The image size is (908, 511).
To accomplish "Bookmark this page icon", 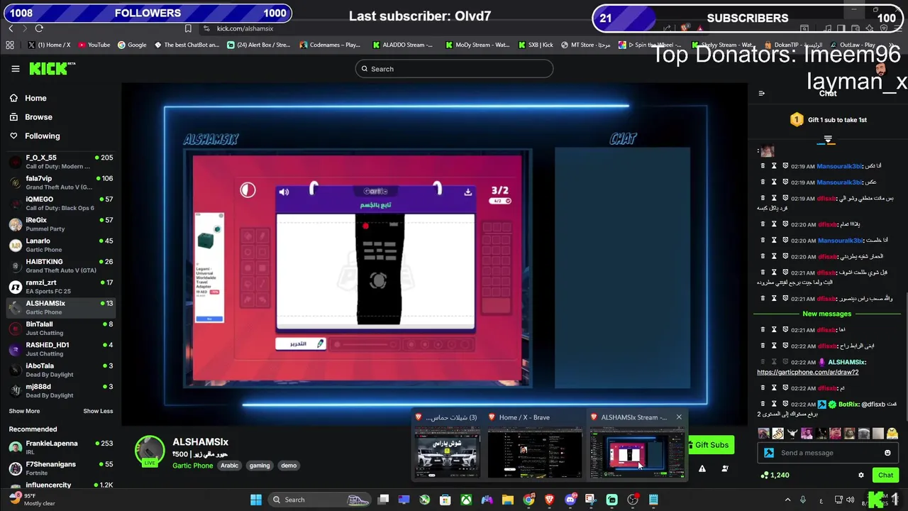I will (x=188, y=28).
